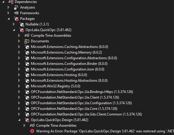This screenshot has height=135, width=174.
Task: Click the Analyzers node icon
Action: click(16, 7)
